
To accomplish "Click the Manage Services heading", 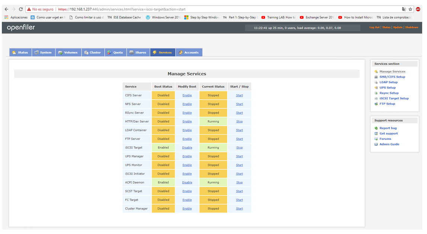I will pos(187,74).
